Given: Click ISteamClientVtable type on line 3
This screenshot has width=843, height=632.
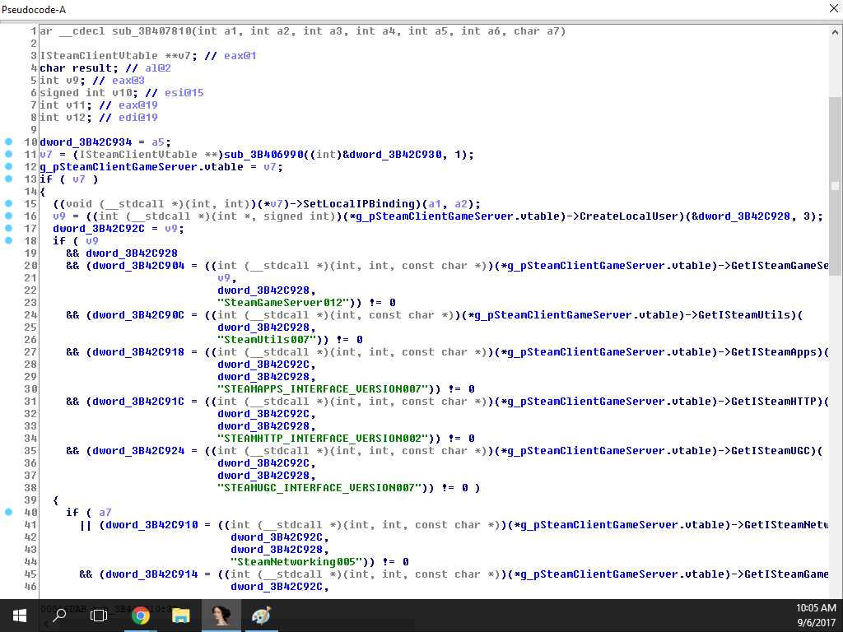Looking at the screenshot, I should (99, 56).
